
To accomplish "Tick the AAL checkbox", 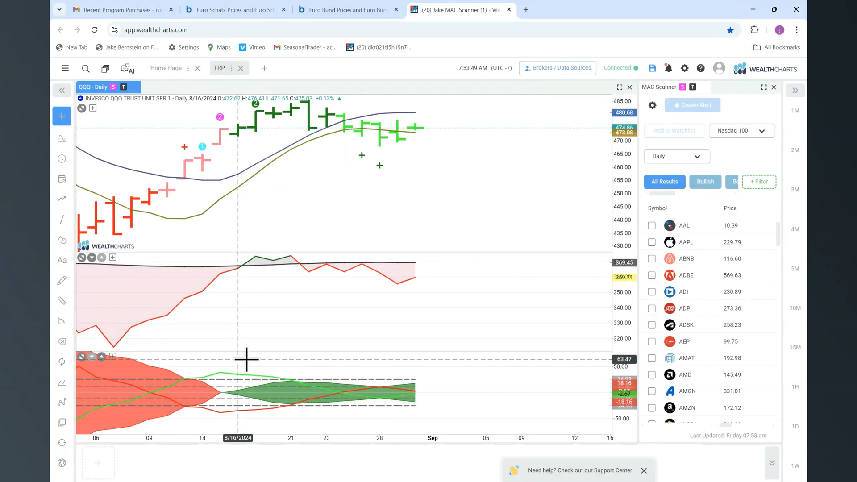I will click(652, 226).
